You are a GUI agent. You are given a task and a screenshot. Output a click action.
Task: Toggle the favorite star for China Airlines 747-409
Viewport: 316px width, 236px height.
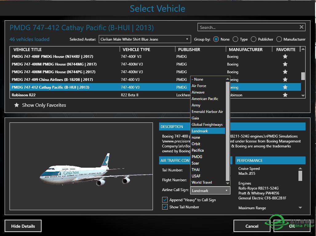tap(285, 79)
